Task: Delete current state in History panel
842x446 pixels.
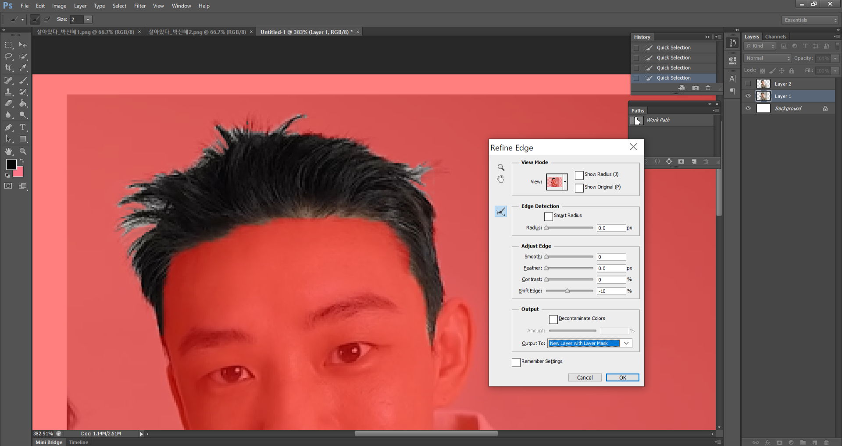Action: tap(708, 88)
